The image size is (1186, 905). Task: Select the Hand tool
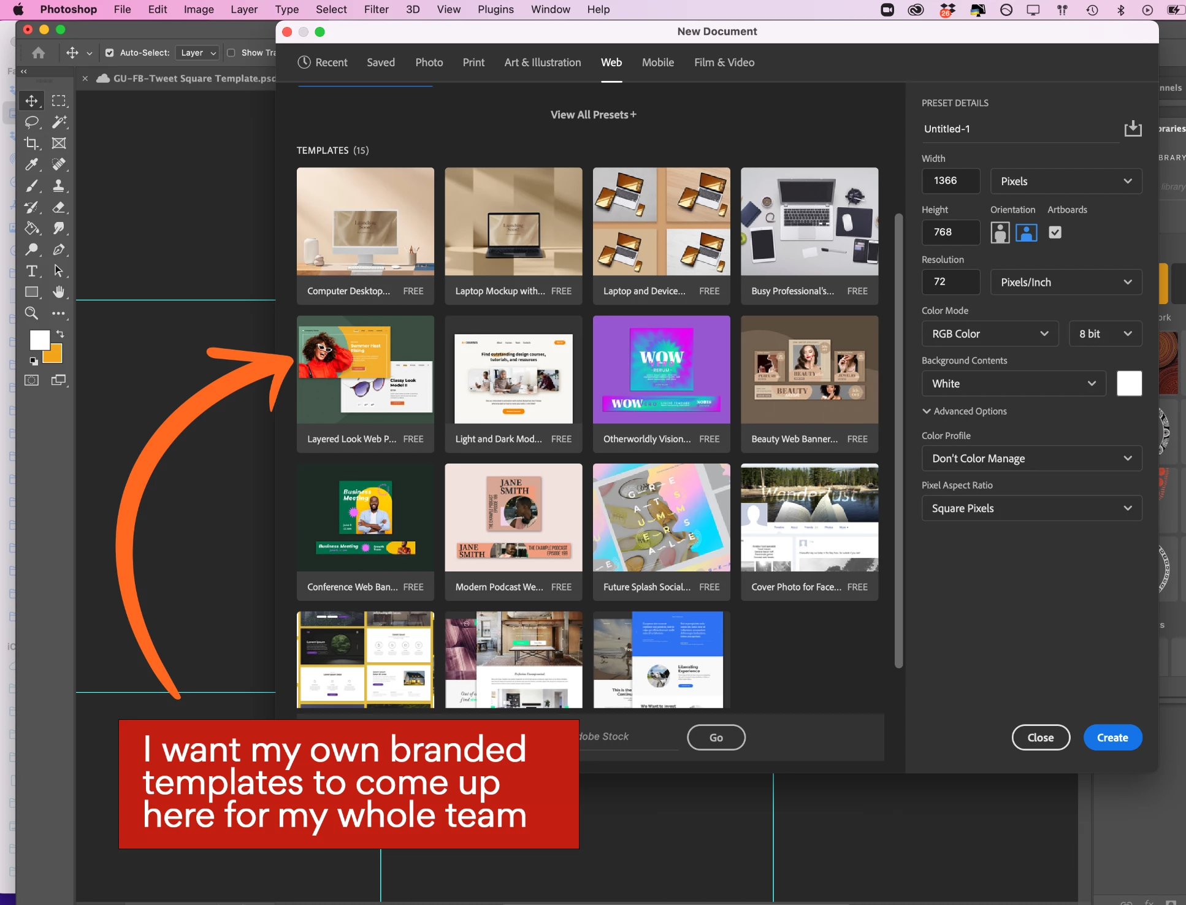58,292
